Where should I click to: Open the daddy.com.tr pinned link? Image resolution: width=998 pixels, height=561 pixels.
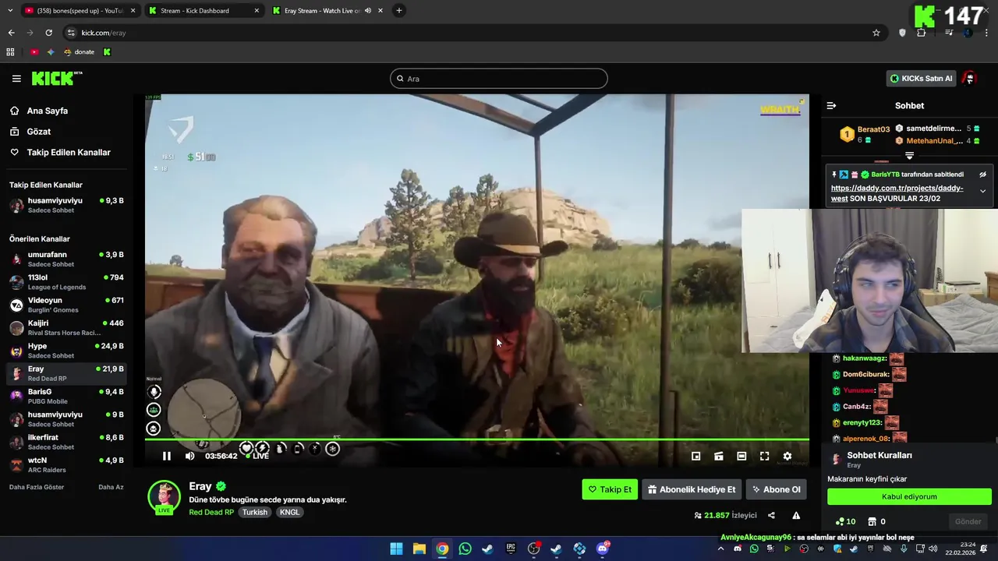click(x=897, y=193)
